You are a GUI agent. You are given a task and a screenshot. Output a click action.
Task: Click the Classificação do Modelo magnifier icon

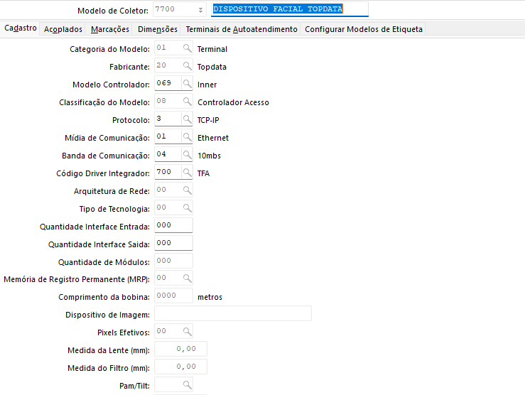pos(187,102)
